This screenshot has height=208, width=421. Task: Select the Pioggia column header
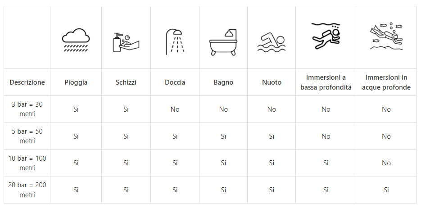76,82
